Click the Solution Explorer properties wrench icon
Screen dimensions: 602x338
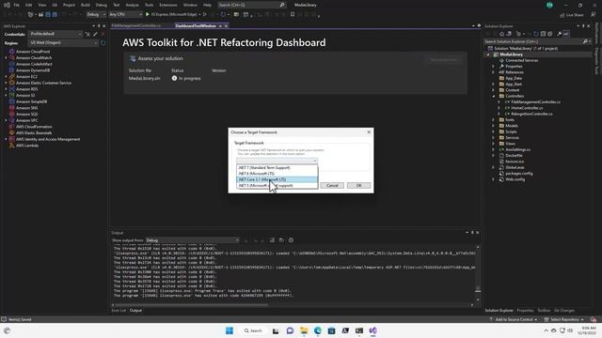[559, 34]
